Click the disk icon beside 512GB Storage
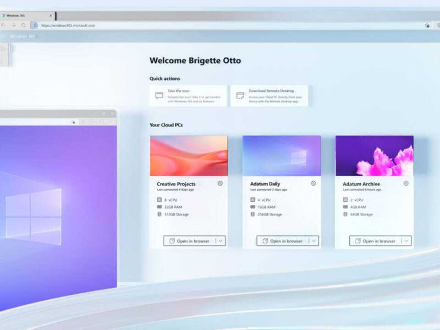 click(x=159, y=214)
